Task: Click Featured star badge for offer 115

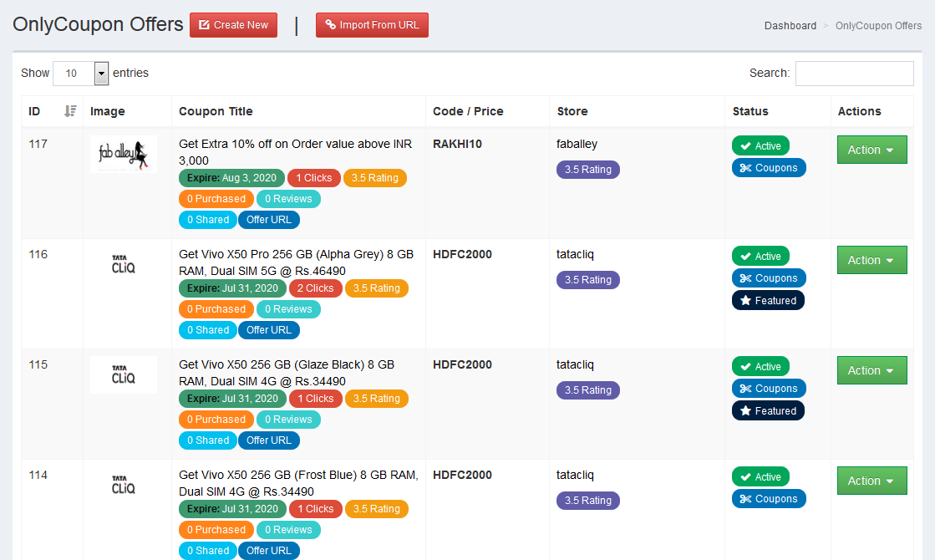Action: (768, 411)
